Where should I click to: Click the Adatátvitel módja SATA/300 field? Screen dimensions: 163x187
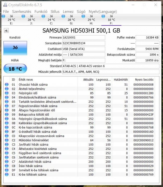(84, 55)
